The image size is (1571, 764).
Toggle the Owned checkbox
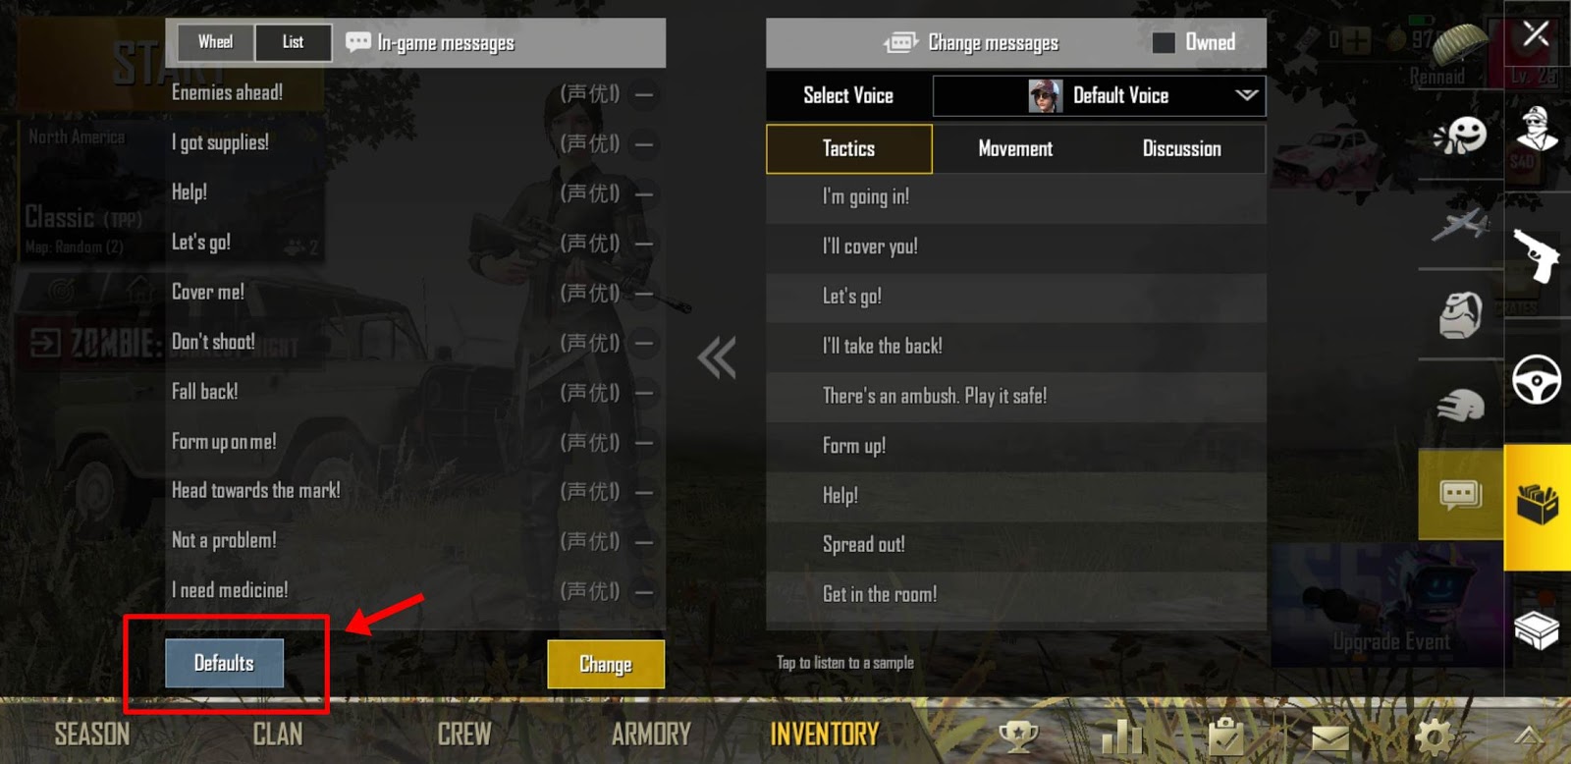(1163, 42)
